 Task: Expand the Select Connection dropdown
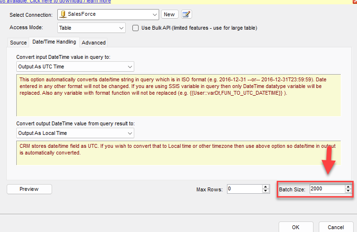pyautogui.click(x=154, y=15)
